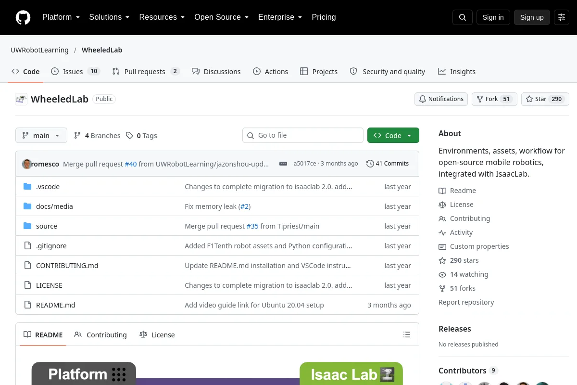Open the source folder
This screenshot has width=577, height=385.
pos(47,226)
